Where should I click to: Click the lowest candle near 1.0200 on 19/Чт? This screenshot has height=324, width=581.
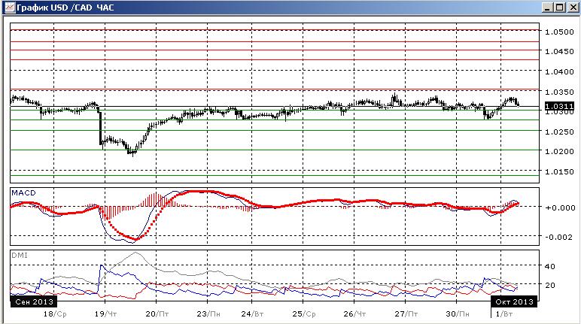[x=133, y=152]
